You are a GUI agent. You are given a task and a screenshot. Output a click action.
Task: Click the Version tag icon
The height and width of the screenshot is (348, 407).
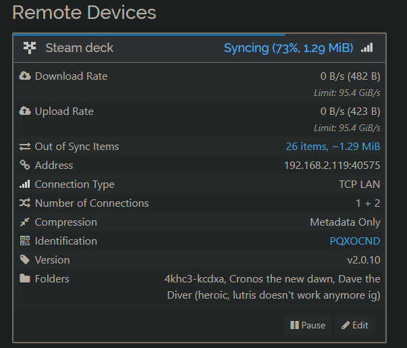coord(25,260)
